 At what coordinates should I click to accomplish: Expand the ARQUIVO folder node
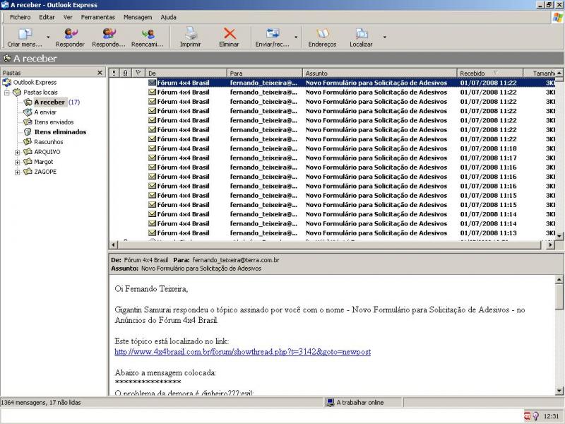17,153
